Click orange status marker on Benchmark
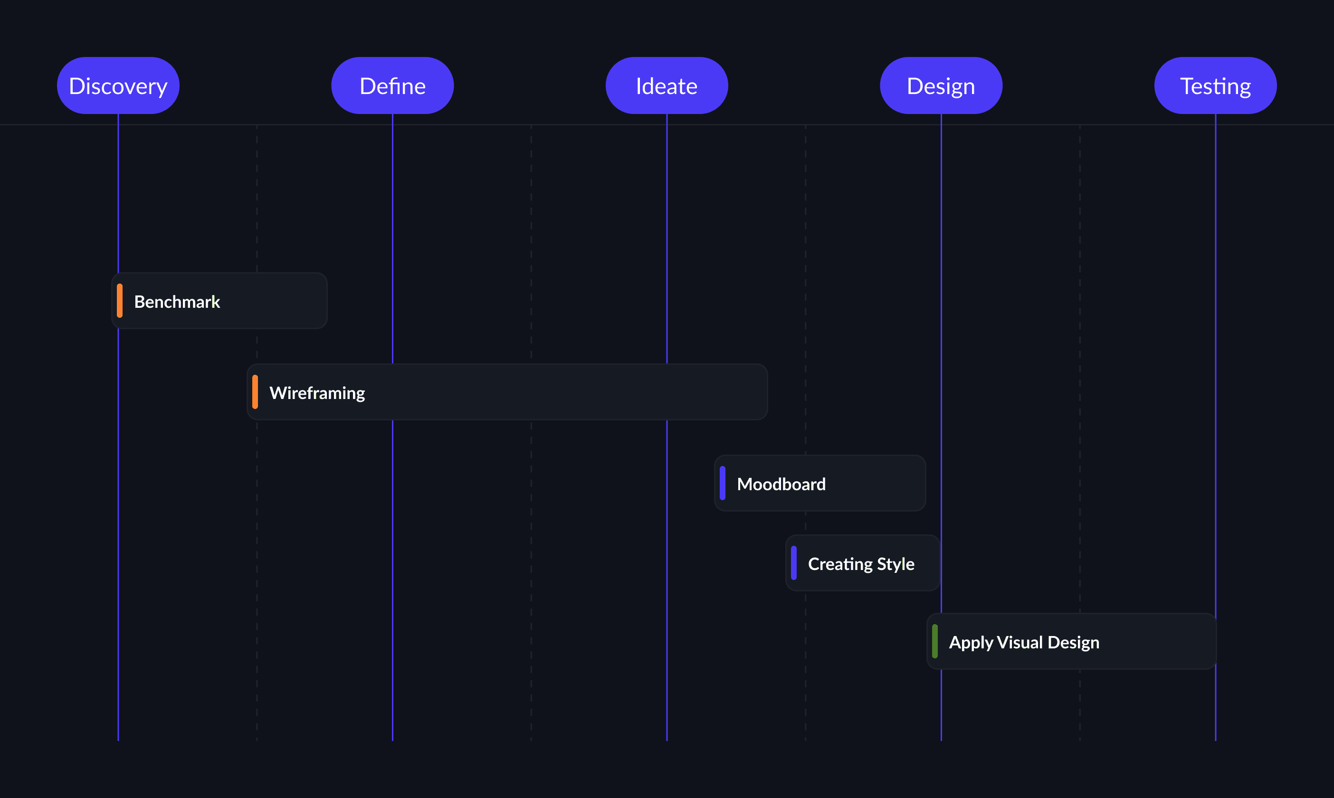Viewport: 1334px width, 798px height. 120,301
